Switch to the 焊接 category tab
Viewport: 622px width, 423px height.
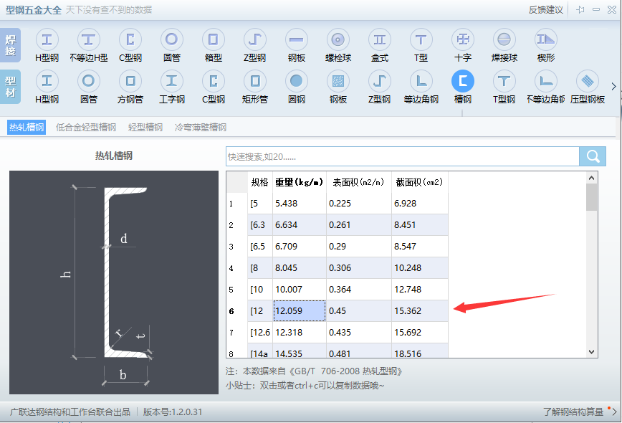tap(10, 45)
